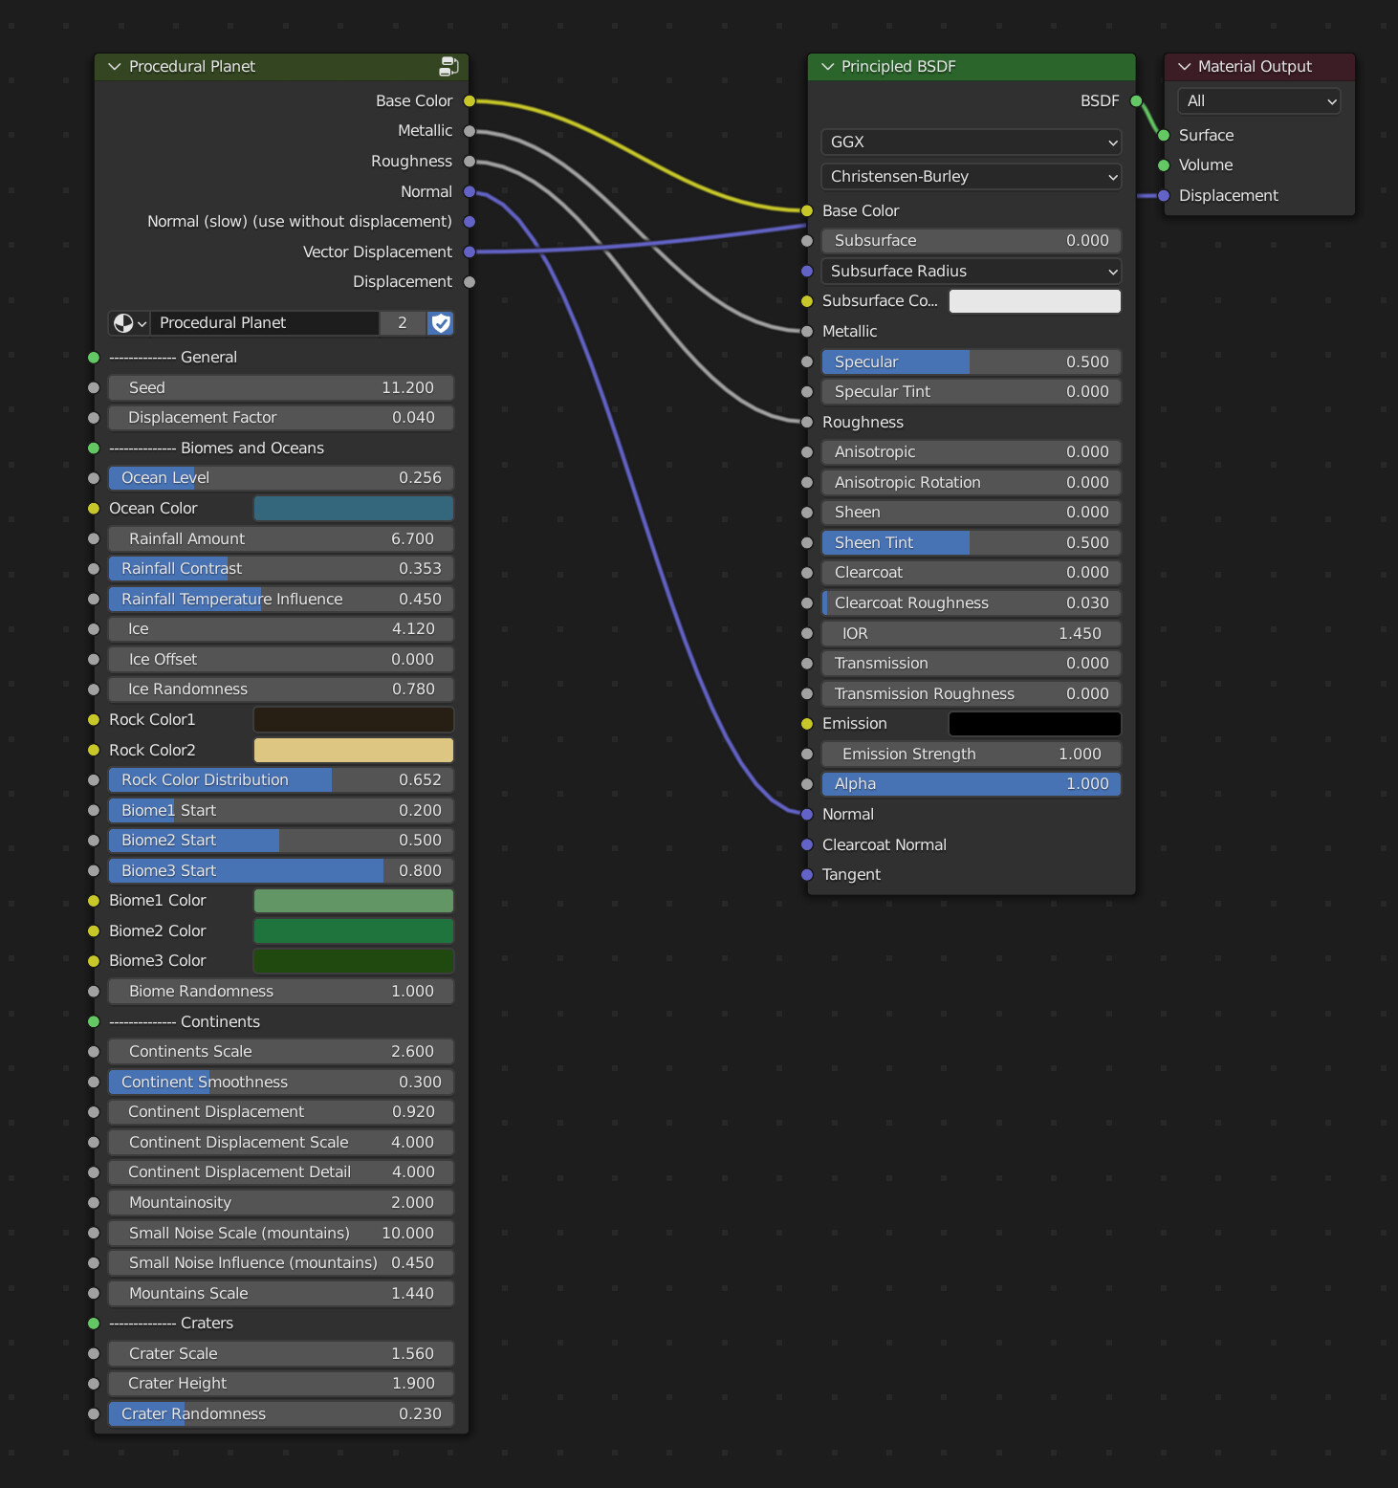Click the Volume input socket

click(1164, 164)
